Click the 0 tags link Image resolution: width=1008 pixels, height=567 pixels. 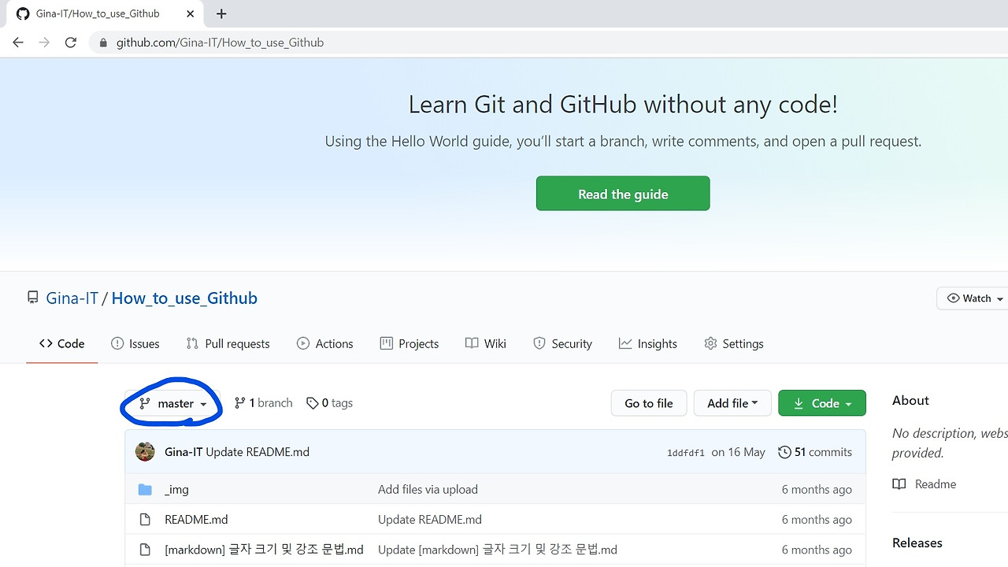click(329, 402)
